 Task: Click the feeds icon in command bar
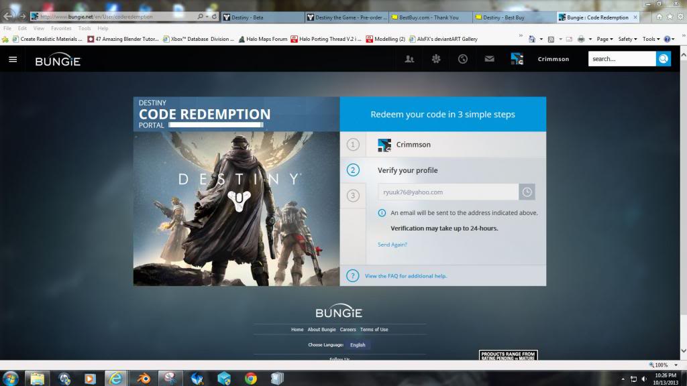pos(551,39)
